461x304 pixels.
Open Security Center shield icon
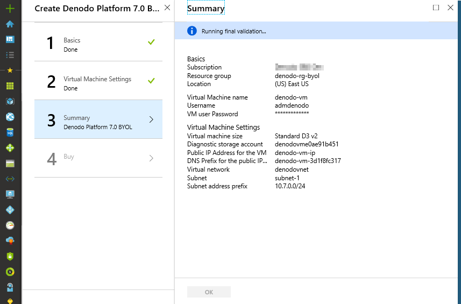coord(10,256)
